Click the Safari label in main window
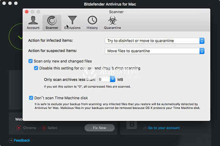The image size is (220, 146). pyautogui.click(x=52, y=128)
